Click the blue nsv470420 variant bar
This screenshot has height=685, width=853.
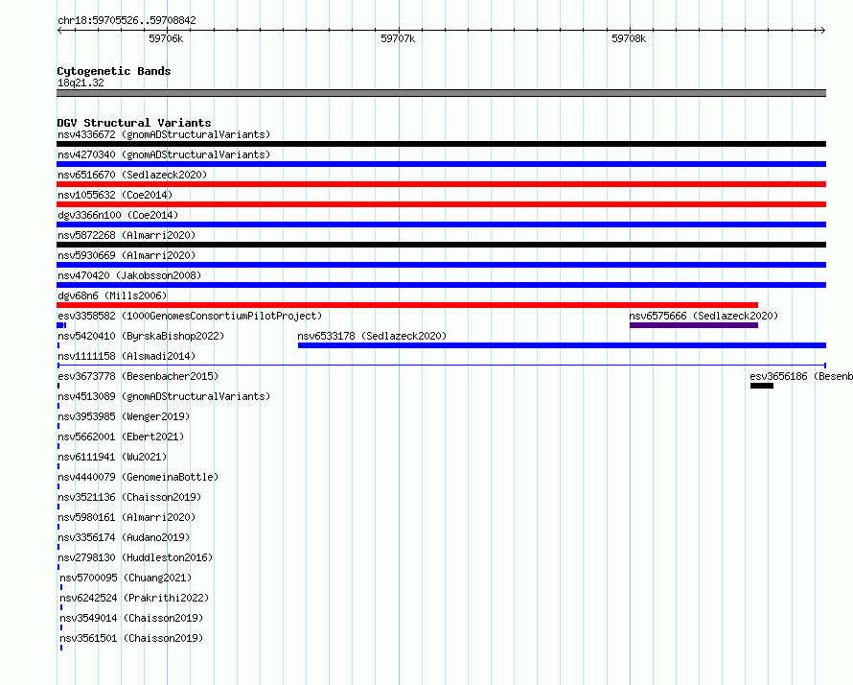[441, 285]
